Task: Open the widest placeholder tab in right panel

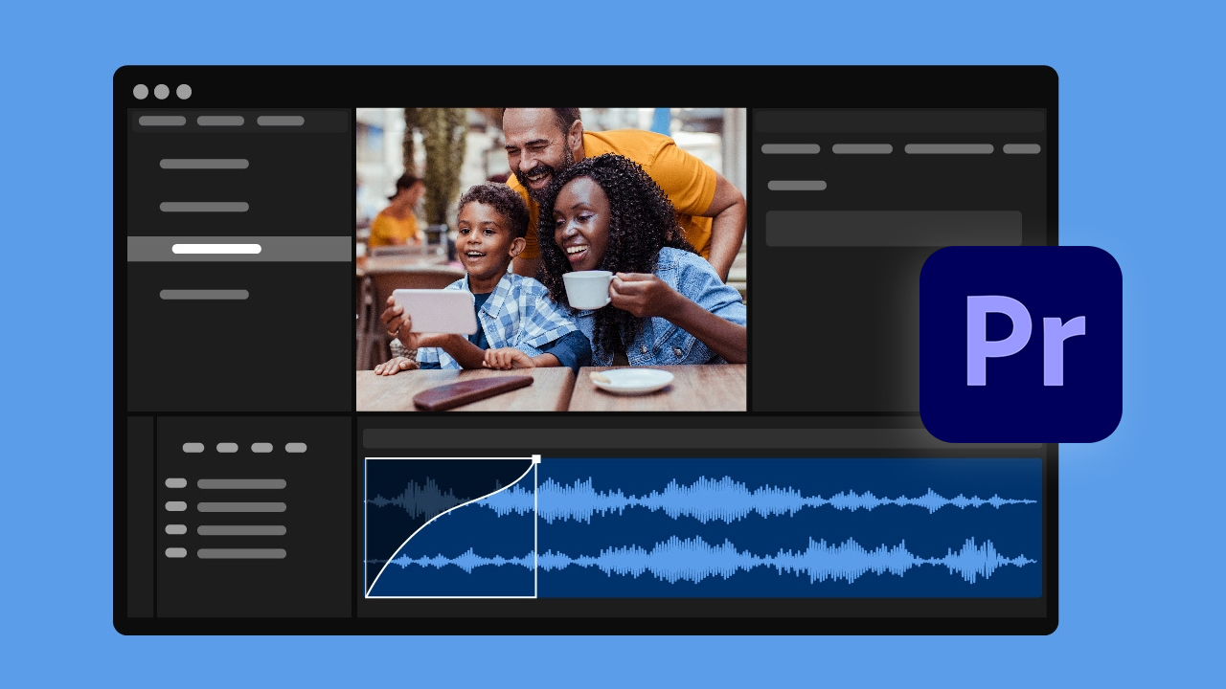Action: 948,149
